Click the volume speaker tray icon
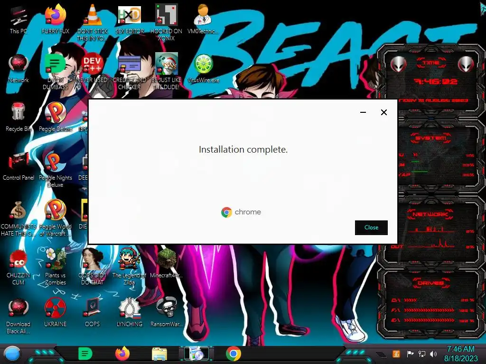 pos(433,354)
